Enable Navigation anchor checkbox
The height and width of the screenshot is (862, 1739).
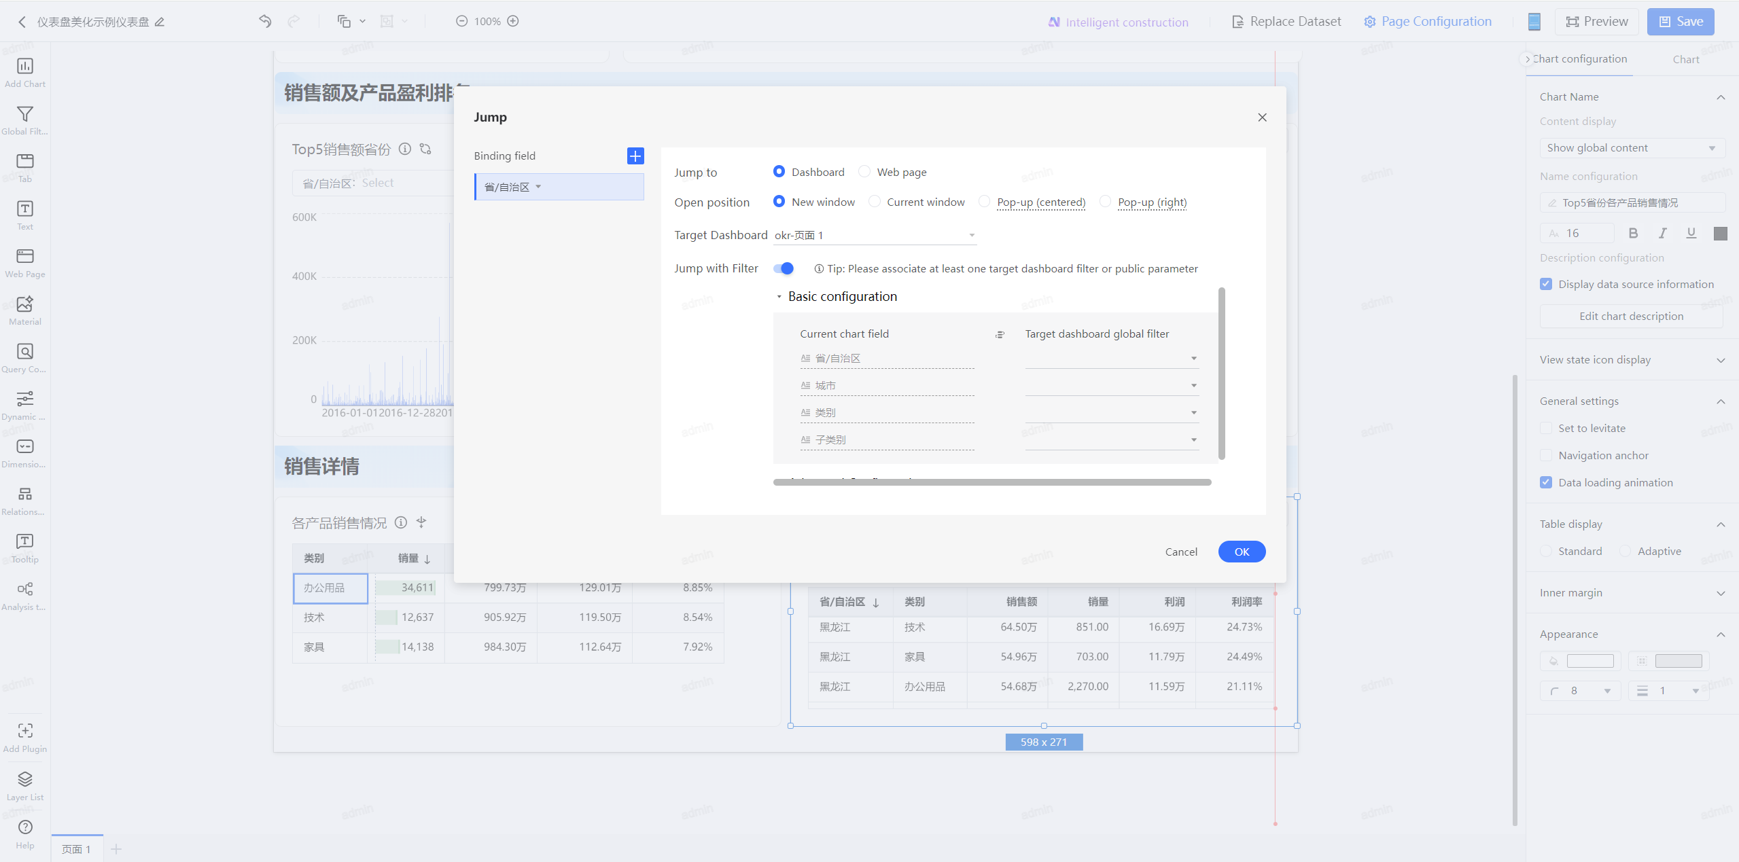pos(1546,455)
